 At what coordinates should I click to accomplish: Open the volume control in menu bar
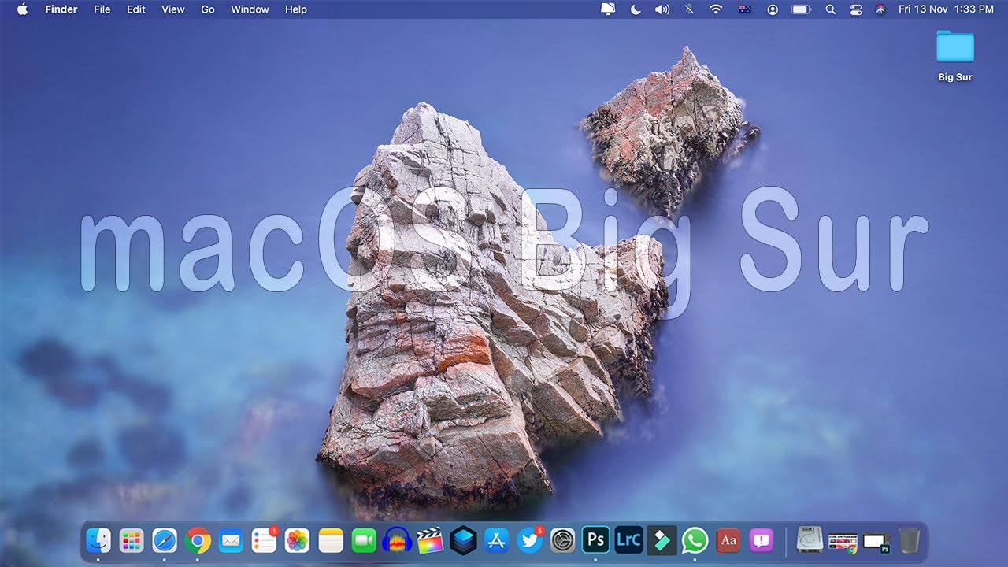pos(662,9)
